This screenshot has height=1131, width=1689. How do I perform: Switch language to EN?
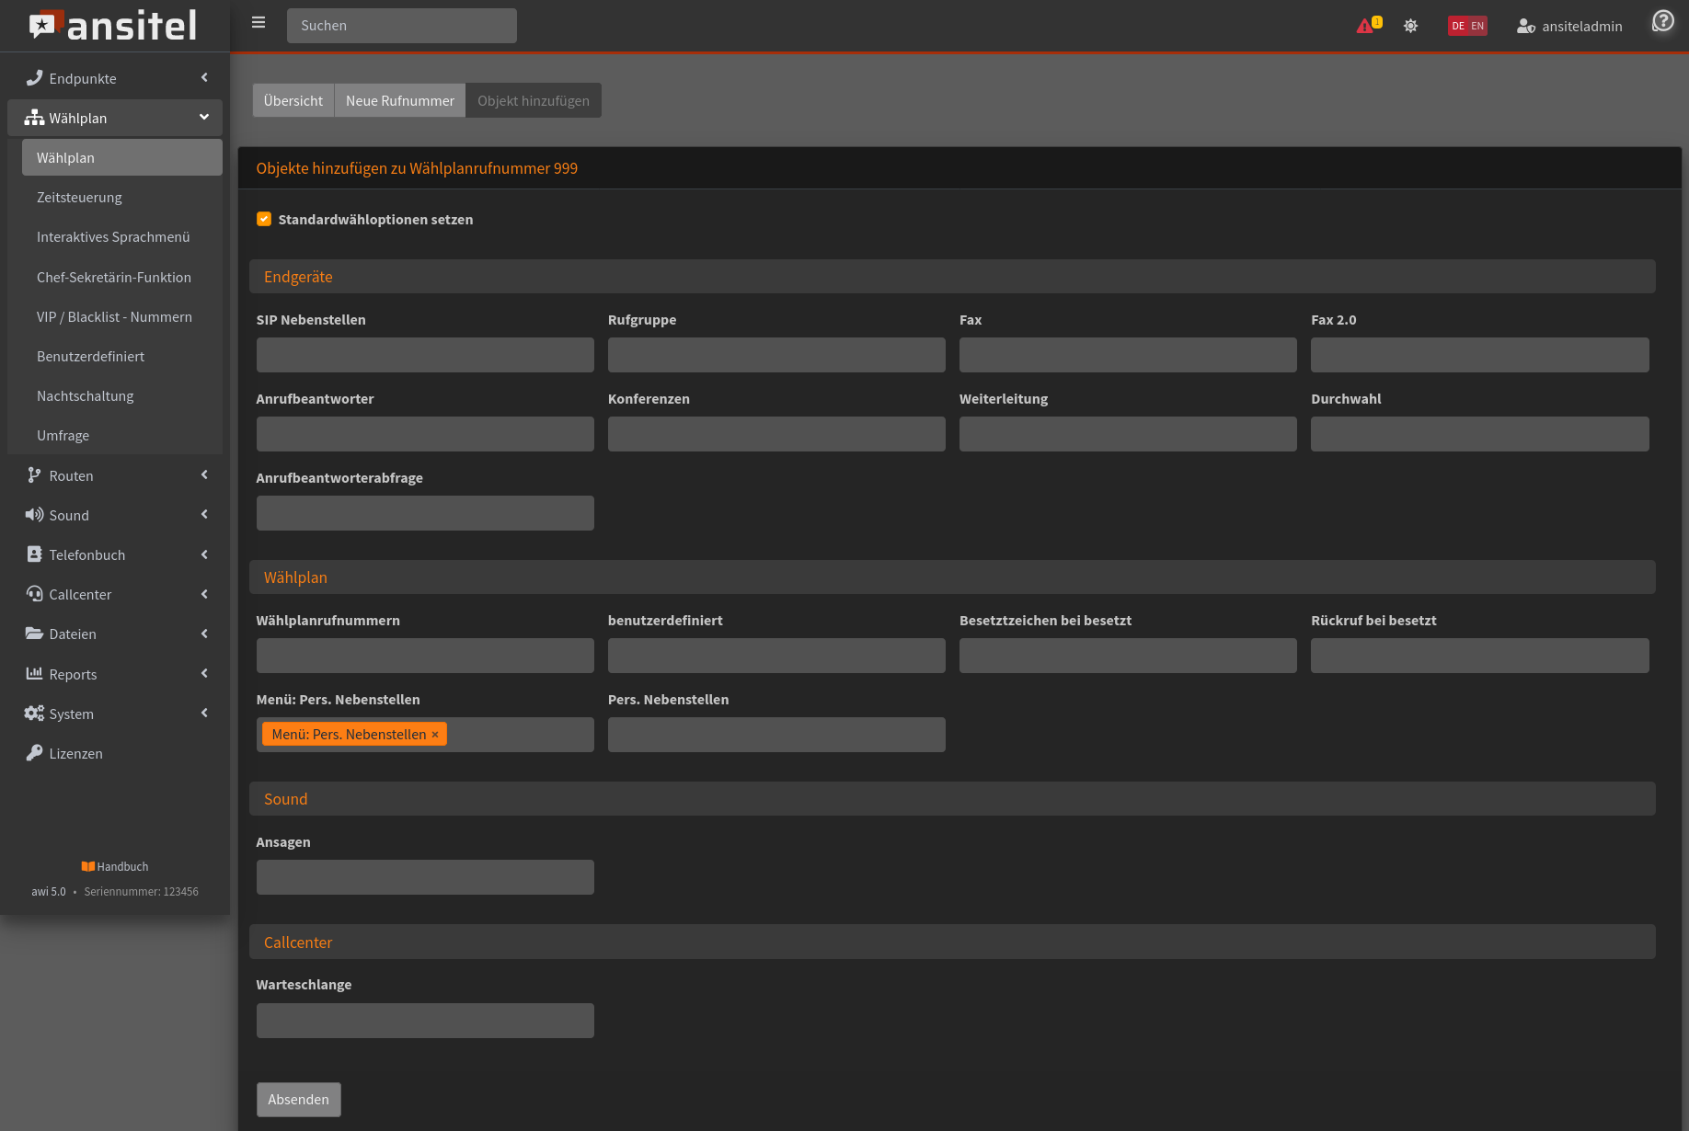coord(1477,26)
